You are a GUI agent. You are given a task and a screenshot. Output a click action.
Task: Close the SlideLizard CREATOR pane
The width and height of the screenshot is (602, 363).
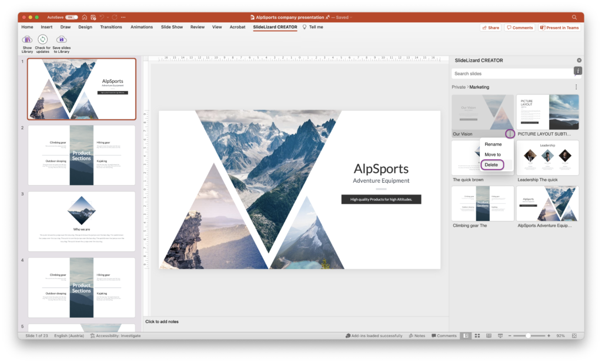point(579,60)
